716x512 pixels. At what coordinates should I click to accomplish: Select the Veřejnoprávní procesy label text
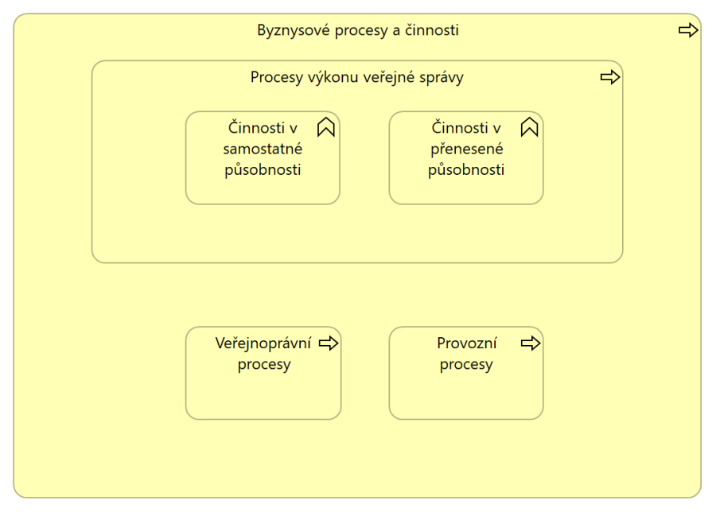[x=263, y=354]
